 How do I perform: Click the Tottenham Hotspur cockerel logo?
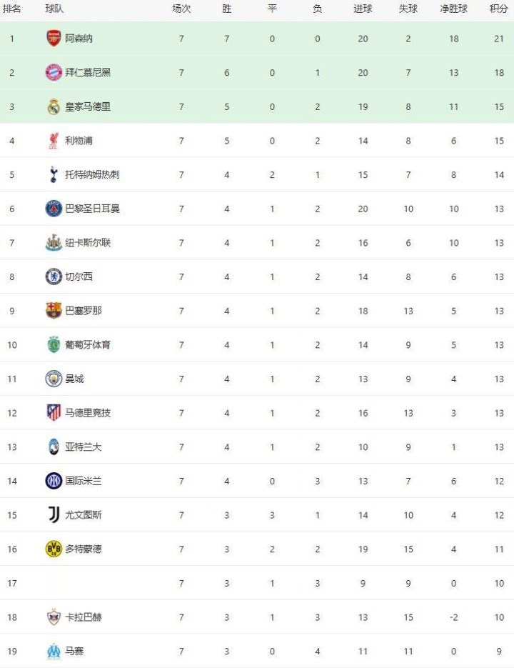54,174
